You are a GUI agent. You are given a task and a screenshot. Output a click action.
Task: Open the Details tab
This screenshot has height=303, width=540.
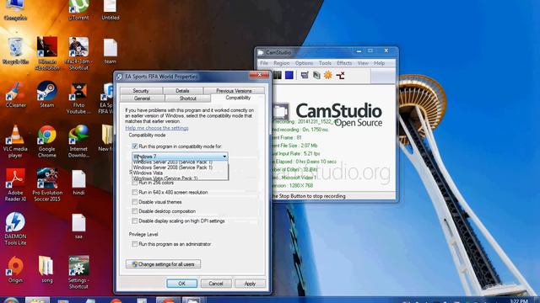182,91
